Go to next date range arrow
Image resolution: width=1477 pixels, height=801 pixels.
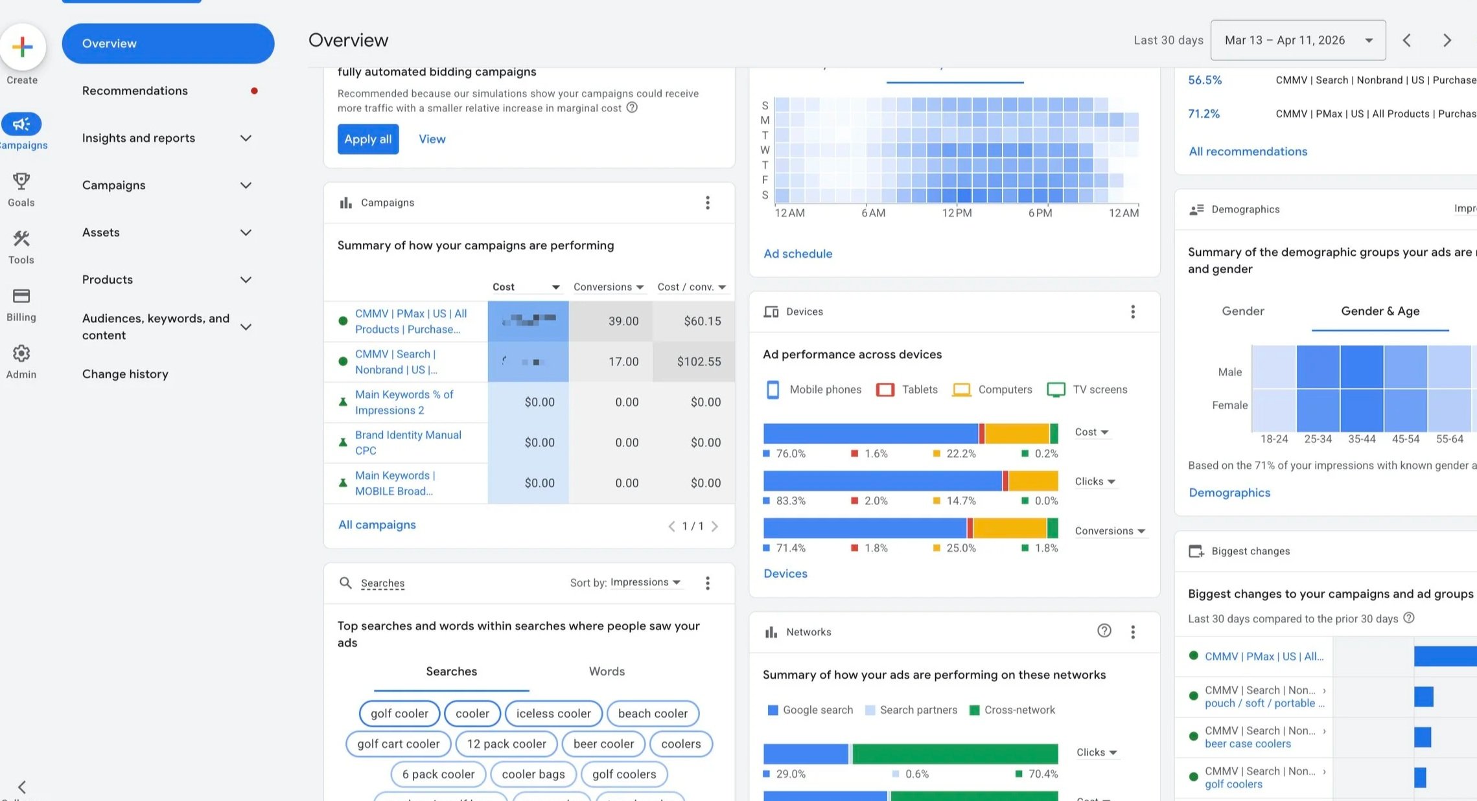(x=1447, y=40)
